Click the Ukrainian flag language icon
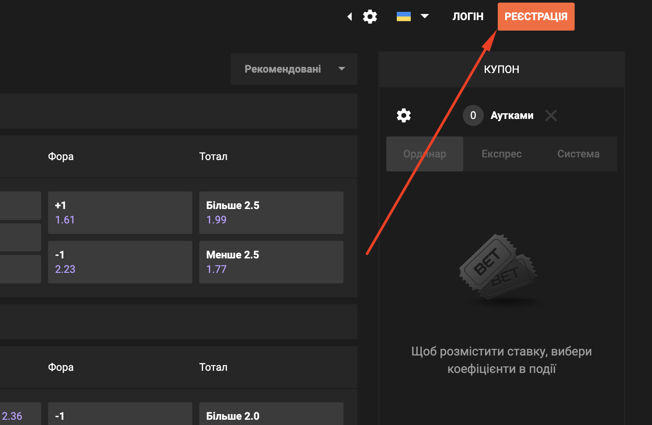The width and height of the screenshot is (652, 425). [x=403, y=17]
